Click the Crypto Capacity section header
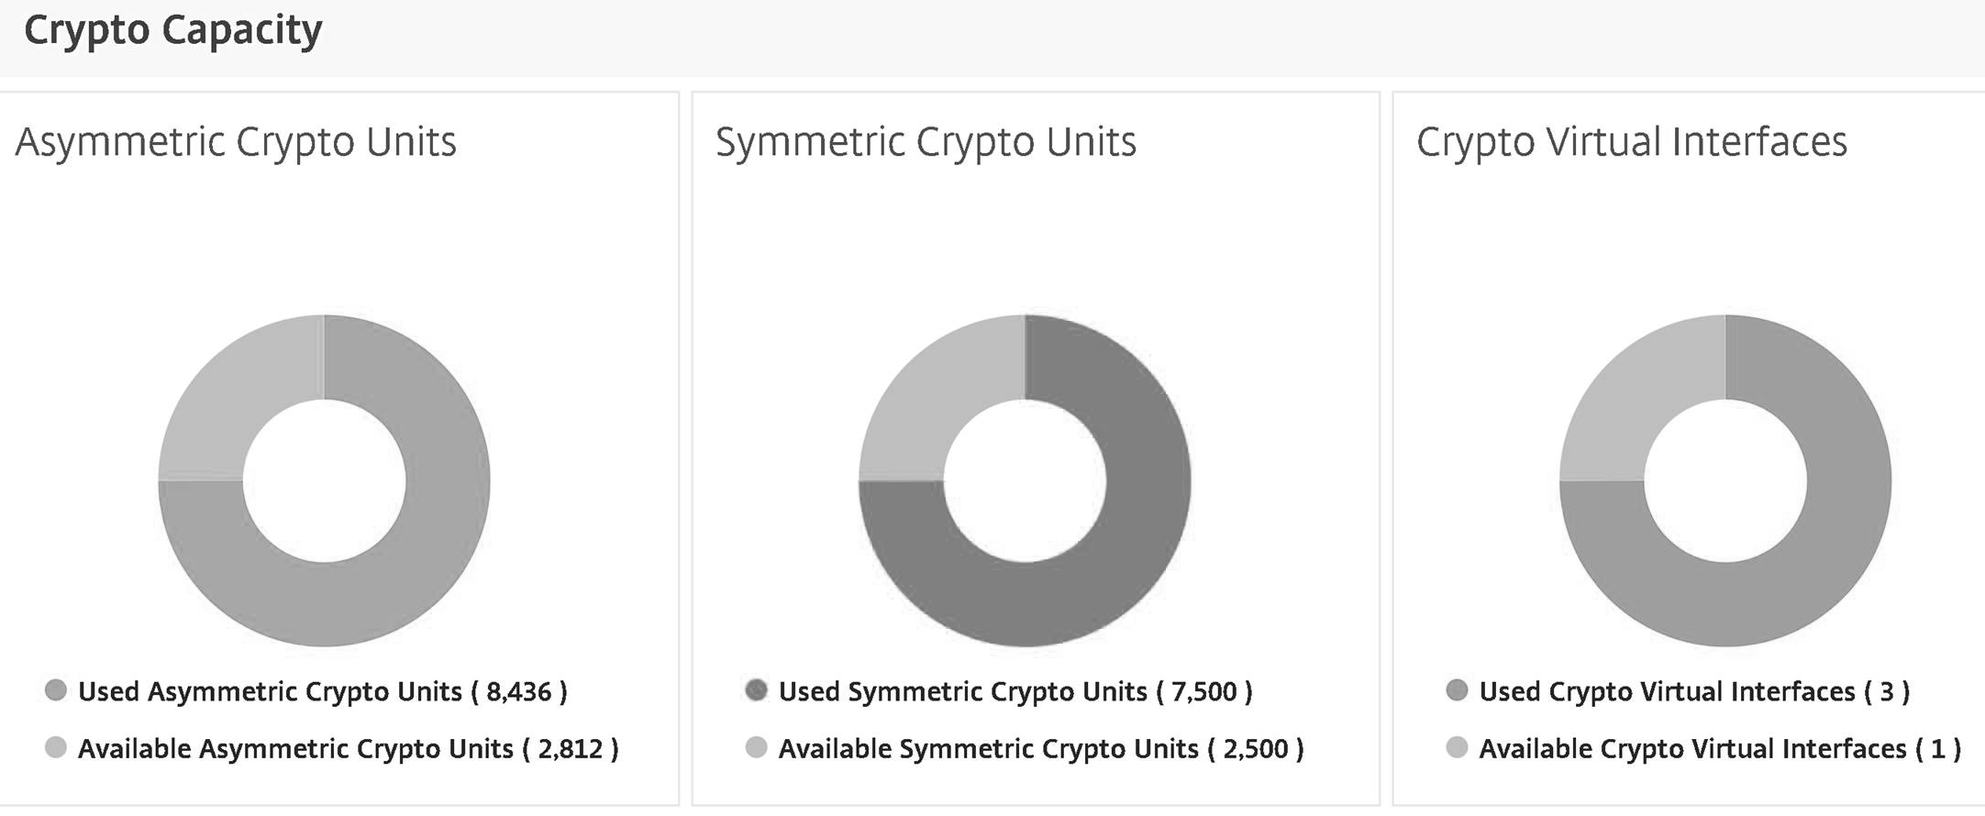The width and height of the screenshot is (1985, 816). click(x=173, y=30)
